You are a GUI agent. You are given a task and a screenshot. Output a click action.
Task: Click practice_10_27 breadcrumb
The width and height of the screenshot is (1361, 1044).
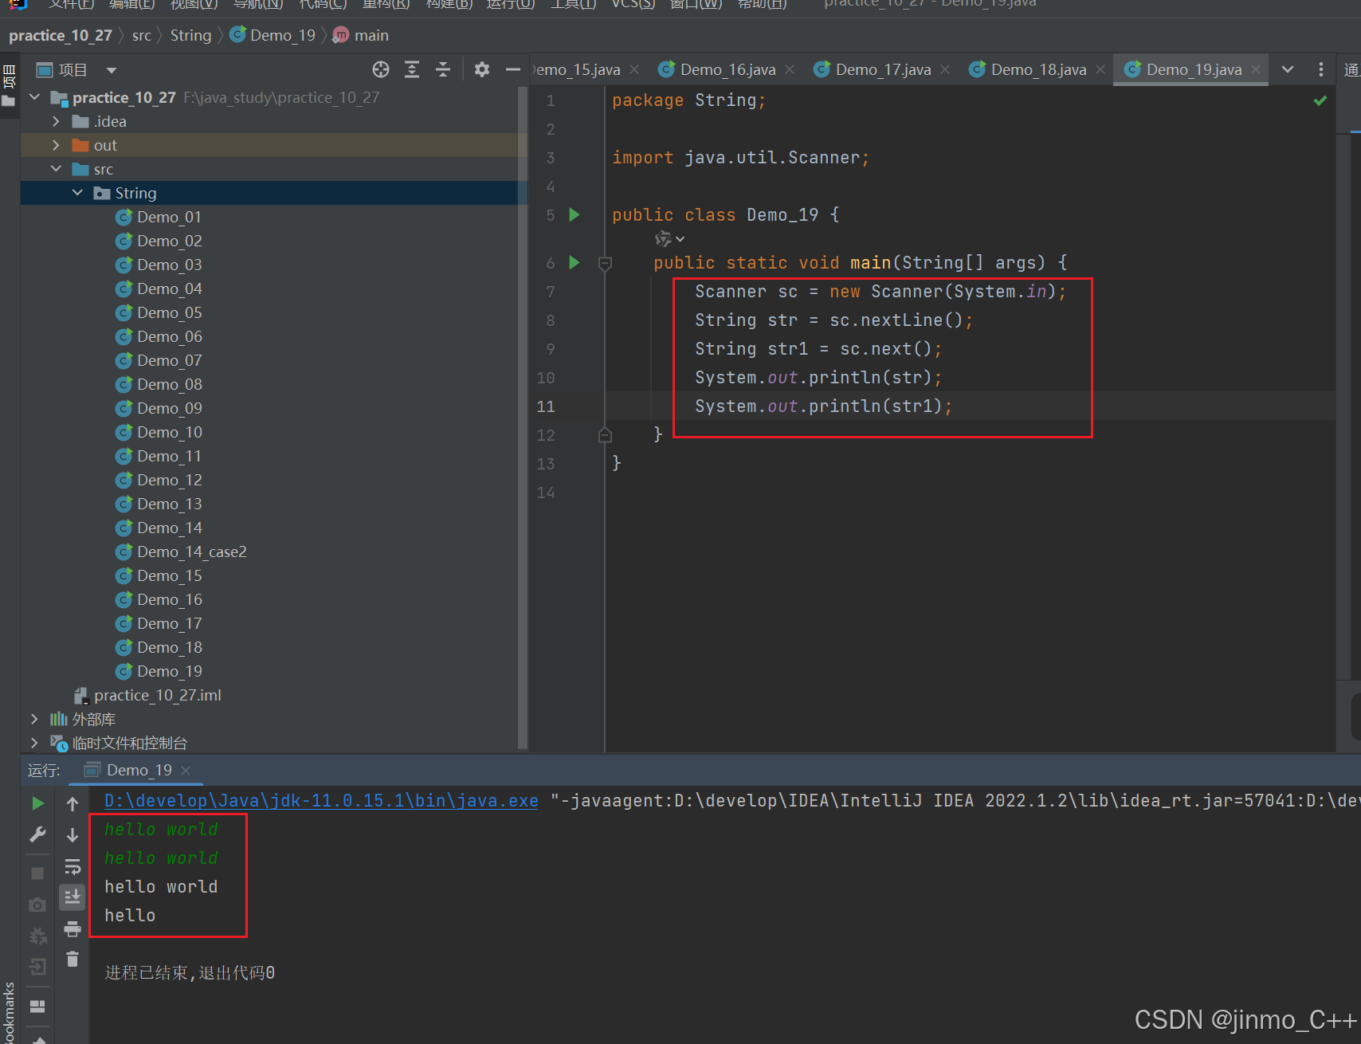click(61, 35)
